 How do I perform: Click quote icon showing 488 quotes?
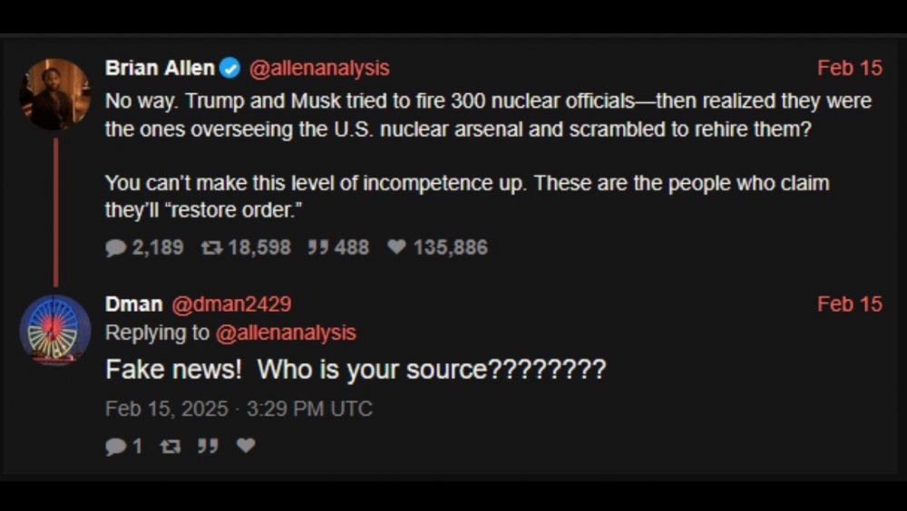(x=317, y=247)
